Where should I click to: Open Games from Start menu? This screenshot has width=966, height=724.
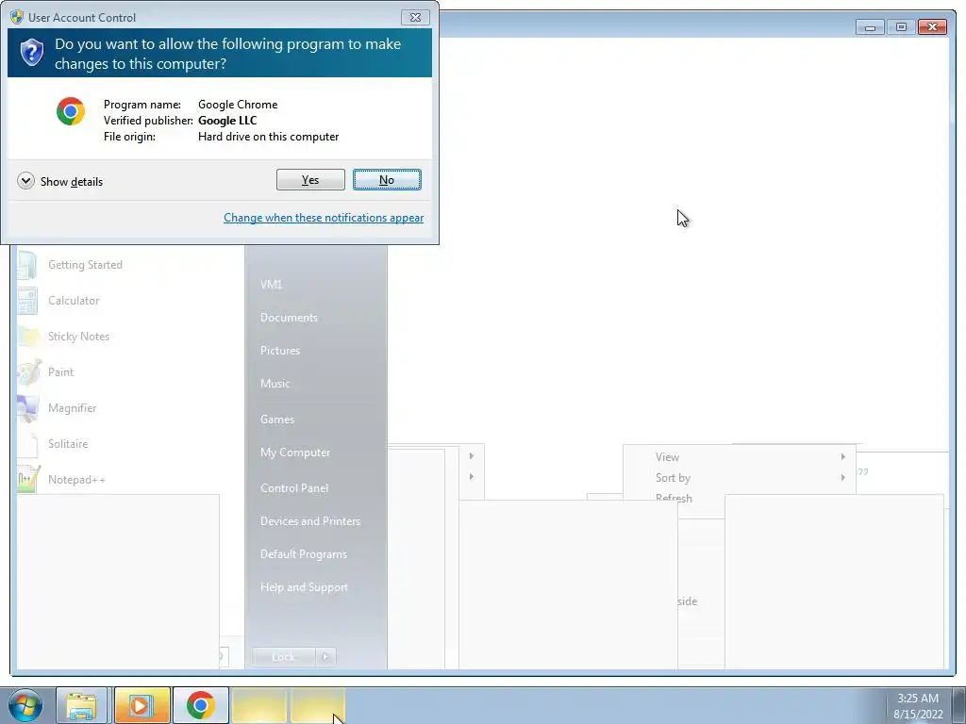(x=277, y=420)
